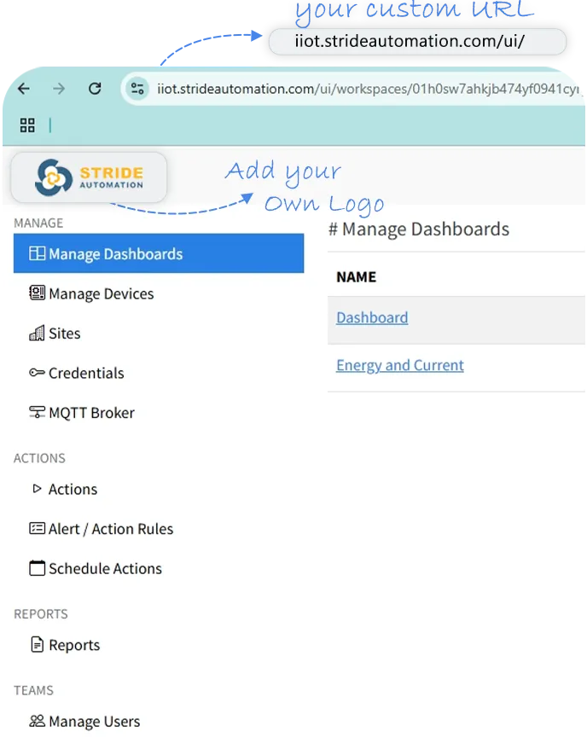Image resolution: width=587 pixels, height=749 pixels.
Task: Click the MQTT Broker icon
Action: 37,413
